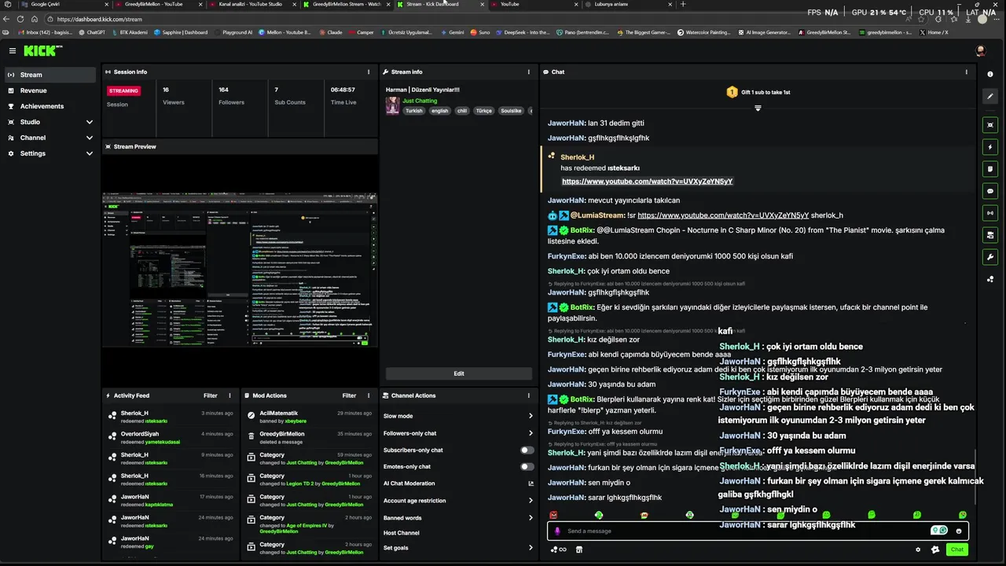The height and width of the screenshot is (566, 1006).
Task: Open the profile avatar menu
Action: pyautogui.click(x=980, y=50)
